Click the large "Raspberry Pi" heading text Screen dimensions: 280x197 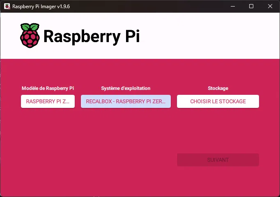[91, 36]
